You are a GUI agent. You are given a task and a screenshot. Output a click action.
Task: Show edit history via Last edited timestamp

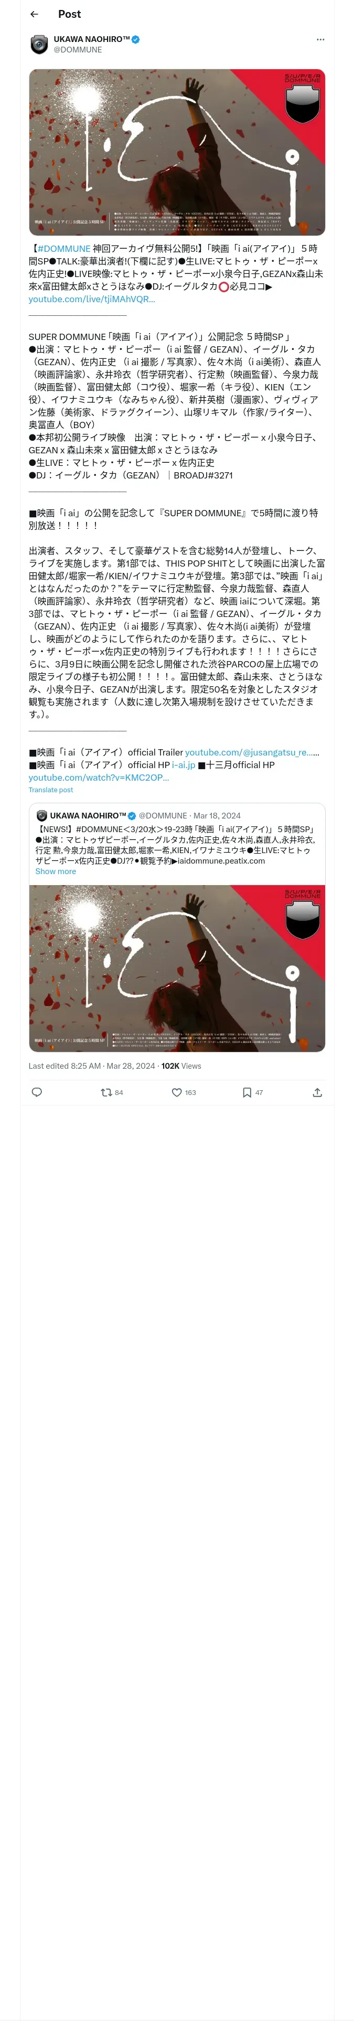[92, 1066]
